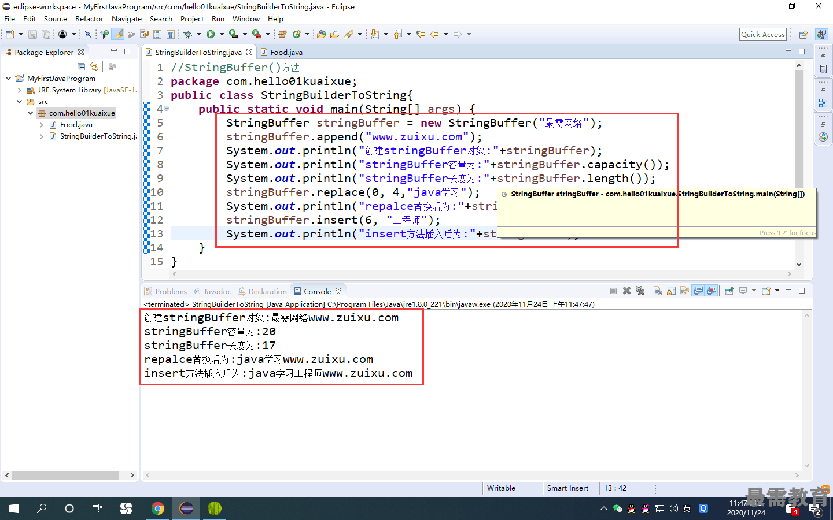Click the Coverage run icon

(x=234, y=34)
